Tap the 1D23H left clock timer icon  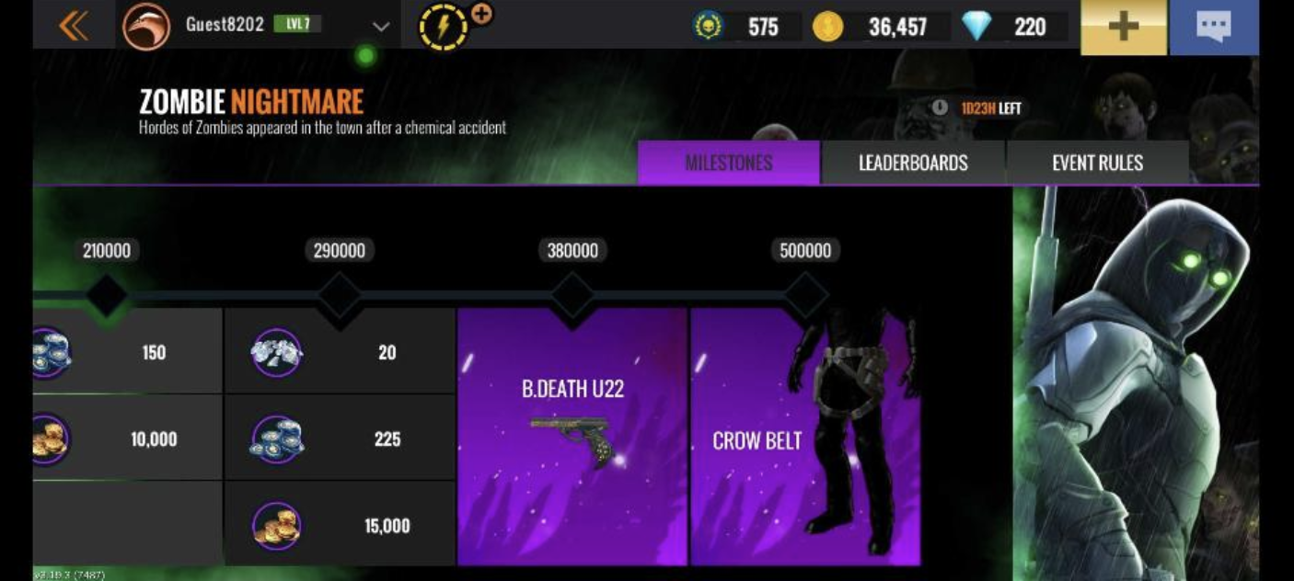940,108
